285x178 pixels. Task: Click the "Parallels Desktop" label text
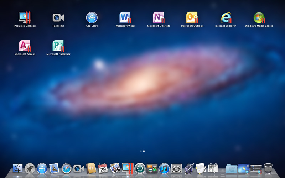click(25, 26)
